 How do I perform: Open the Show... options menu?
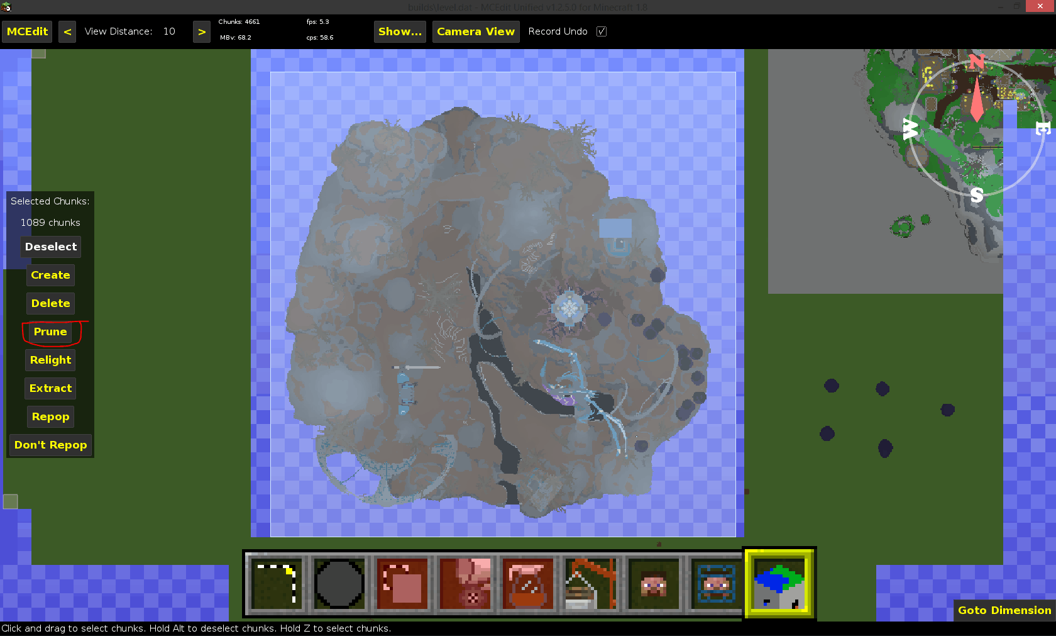[400, 31]
